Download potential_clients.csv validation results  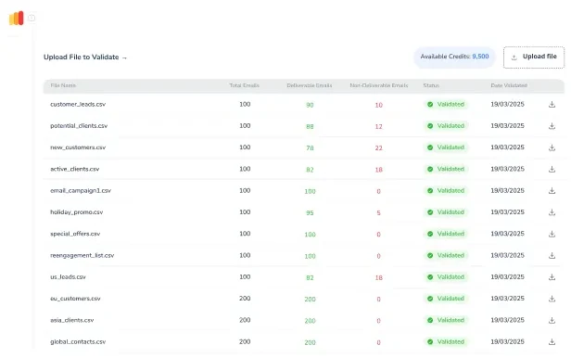tap(552, 126)
